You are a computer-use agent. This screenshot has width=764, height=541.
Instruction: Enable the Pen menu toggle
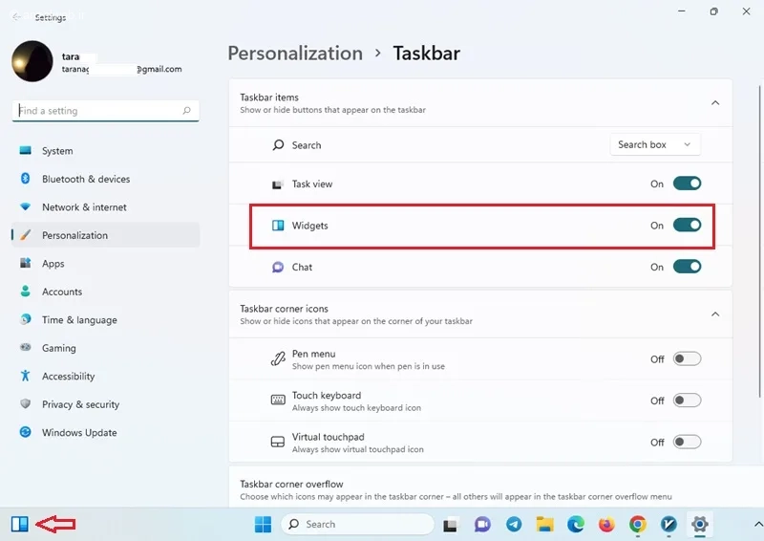[x=687, y=359]
